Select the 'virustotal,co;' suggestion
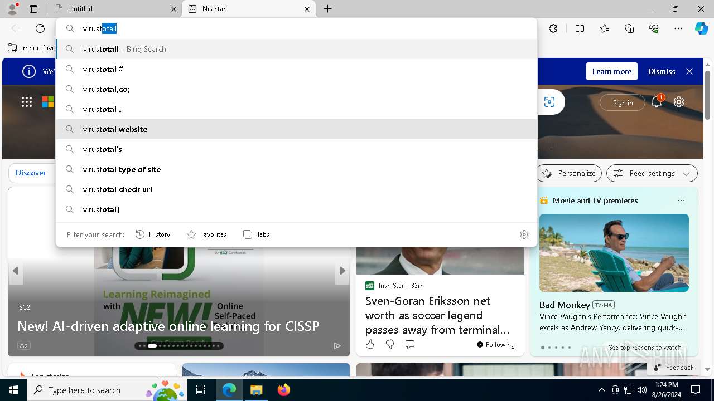The height and width of the screenshot is (401, 714). click(x=297, y=89)
